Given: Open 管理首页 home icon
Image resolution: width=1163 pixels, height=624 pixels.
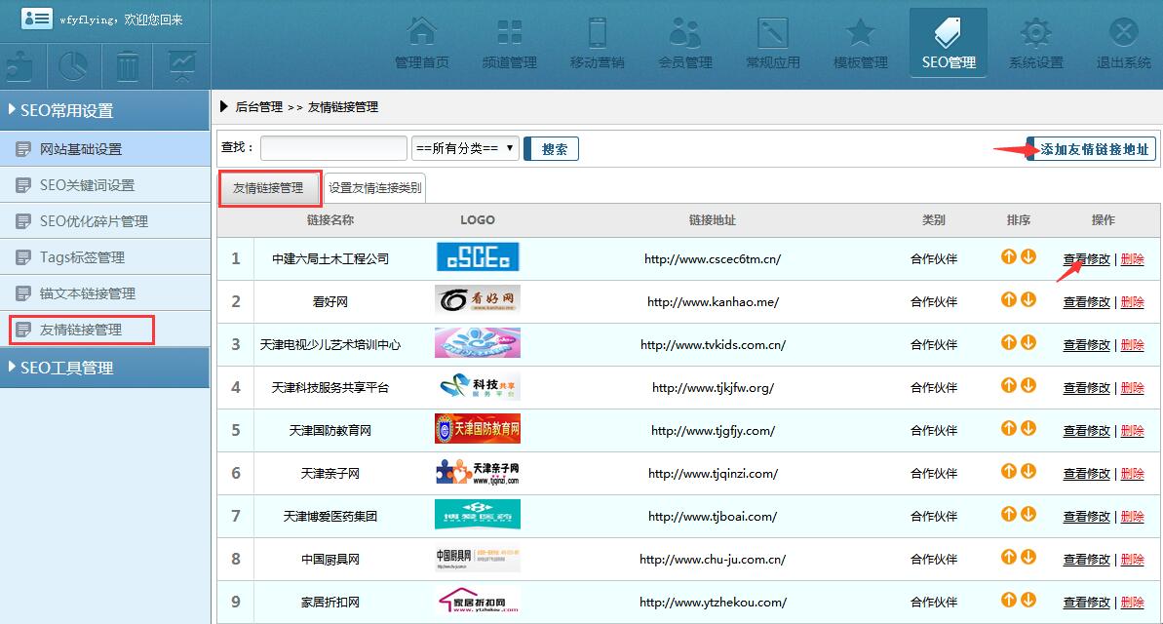Looking at the screenshot, I should point(421,35).
